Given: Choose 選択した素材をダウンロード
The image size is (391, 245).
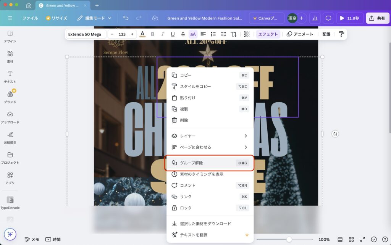Looking at the screenshot, I should (x=210, y=224).
